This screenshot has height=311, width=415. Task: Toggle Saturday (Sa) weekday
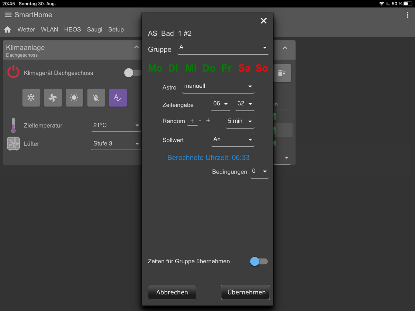tap(245, 68)
